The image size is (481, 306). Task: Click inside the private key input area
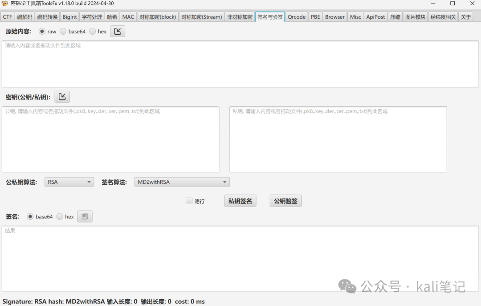click(338, 139)
